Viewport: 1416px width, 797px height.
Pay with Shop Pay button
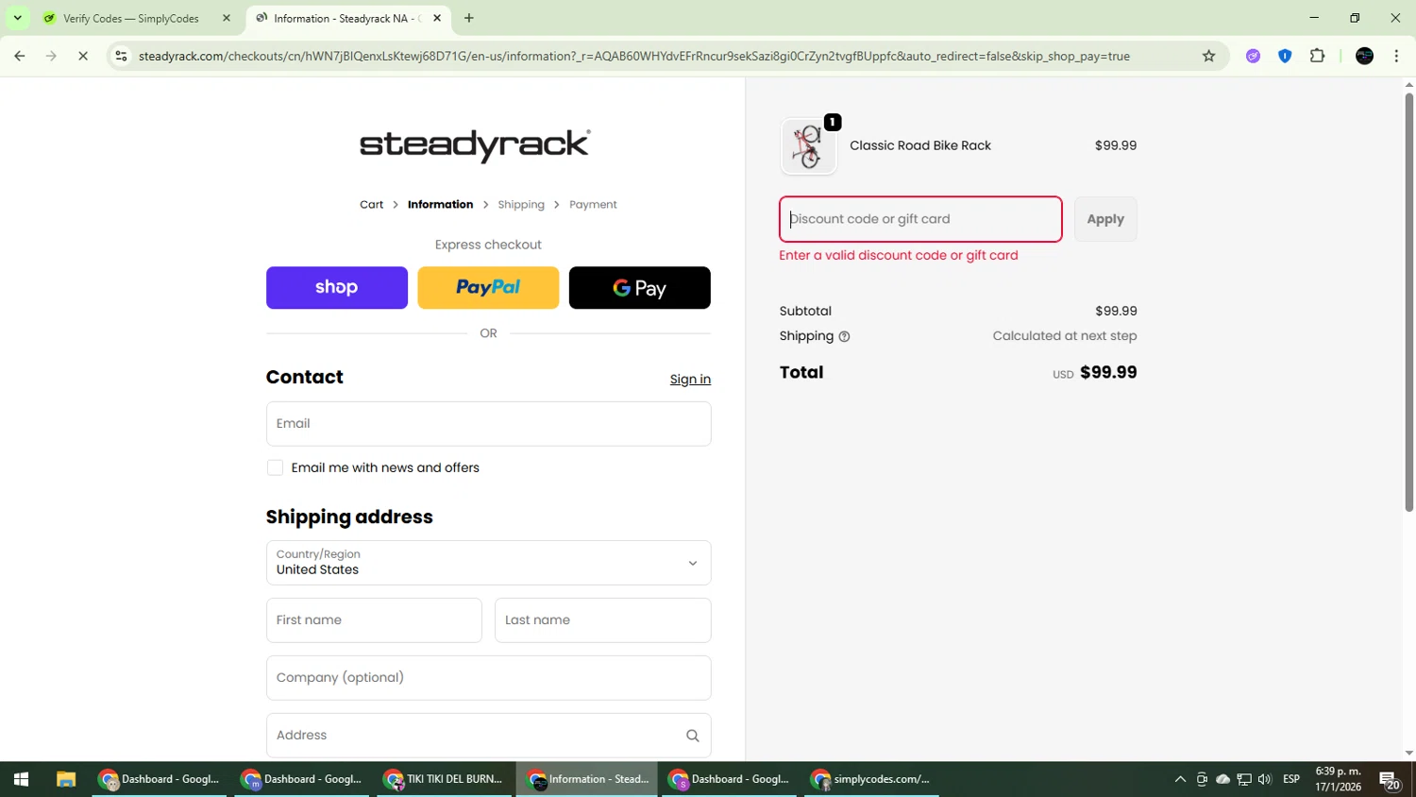coord(337,287)
